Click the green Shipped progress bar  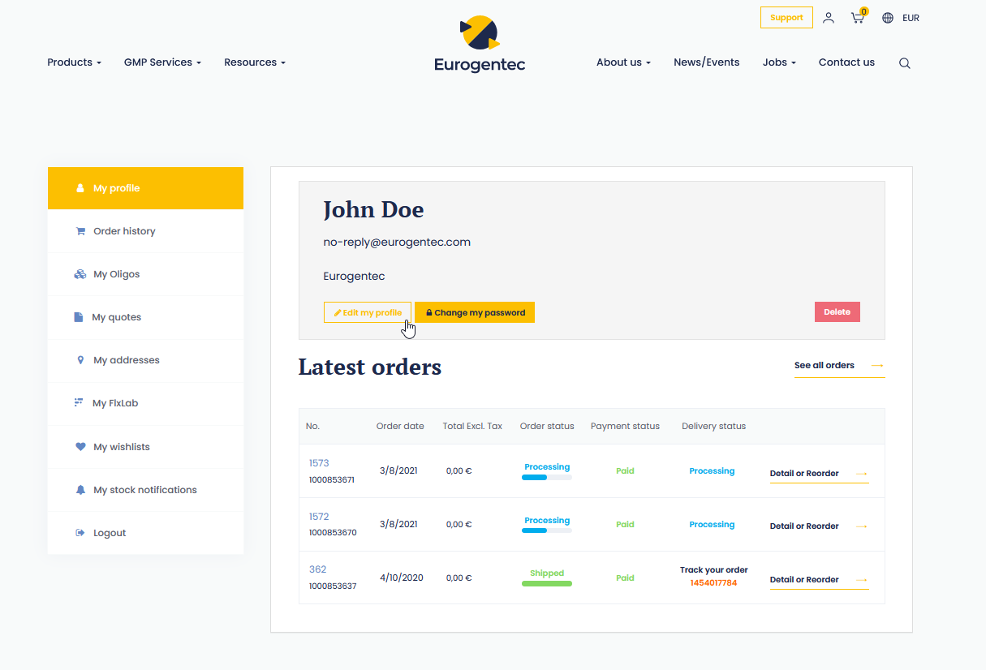(x=547, y=583)
